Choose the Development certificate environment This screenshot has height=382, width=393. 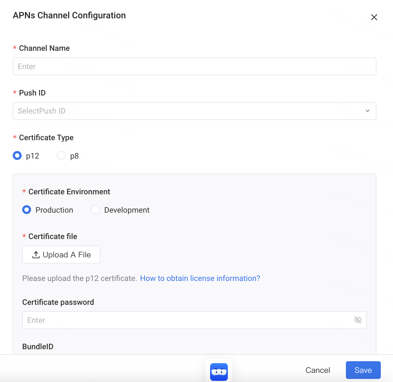click(x=95, y=210)
